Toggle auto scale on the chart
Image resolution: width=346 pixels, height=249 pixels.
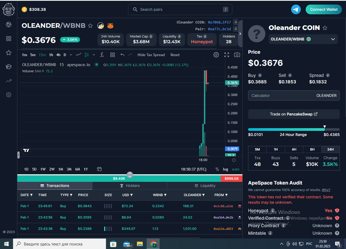coord(236,169)
